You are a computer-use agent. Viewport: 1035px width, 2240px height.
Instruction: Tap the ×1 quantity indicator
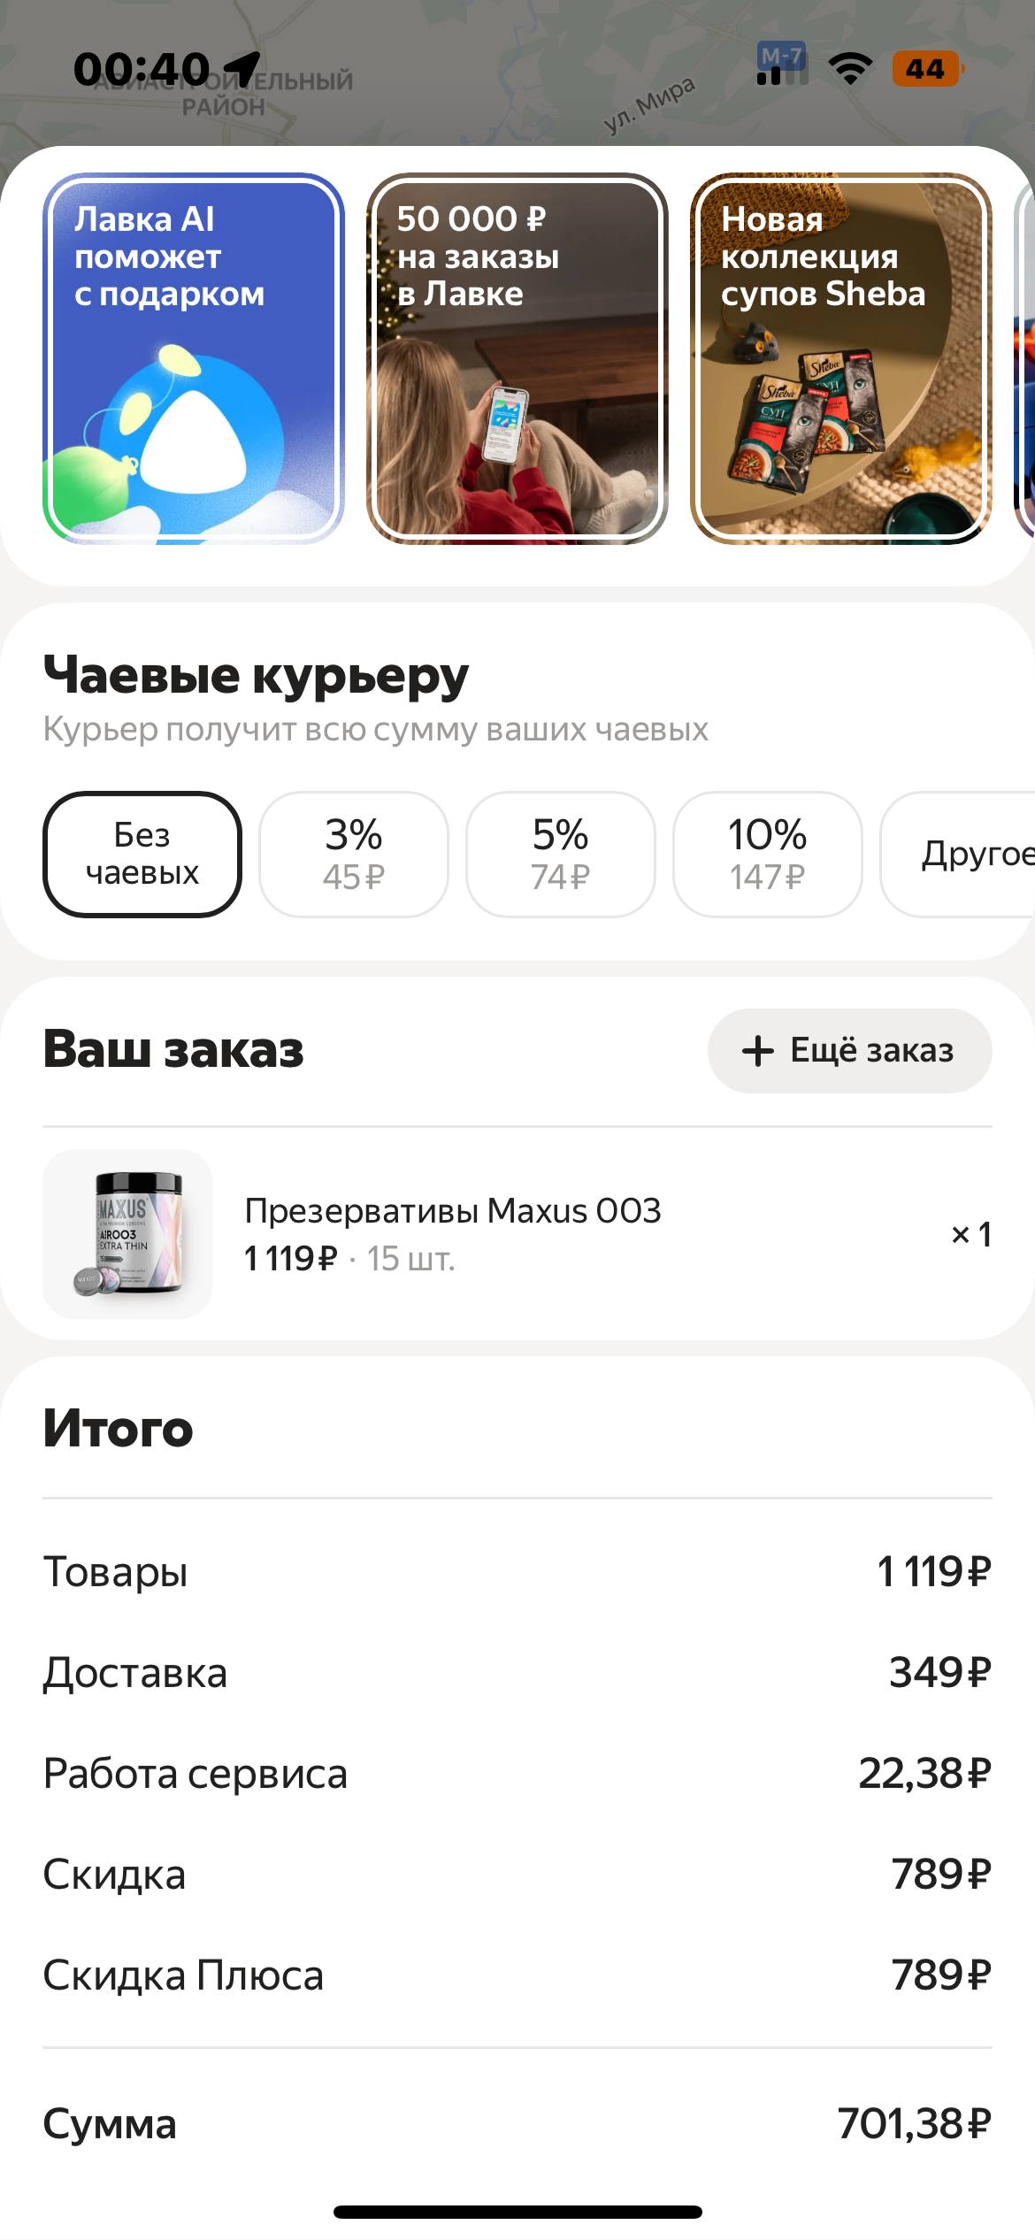970,1234
